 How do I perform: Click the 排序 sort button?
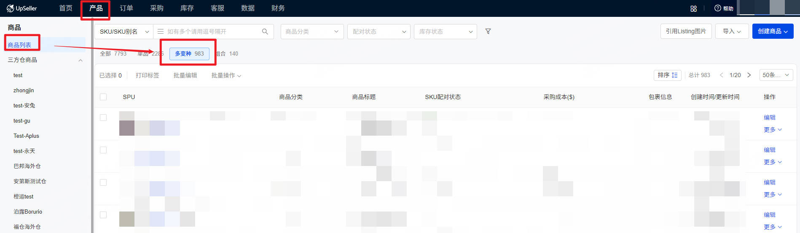pyautogui.click(x=668, y=75)
